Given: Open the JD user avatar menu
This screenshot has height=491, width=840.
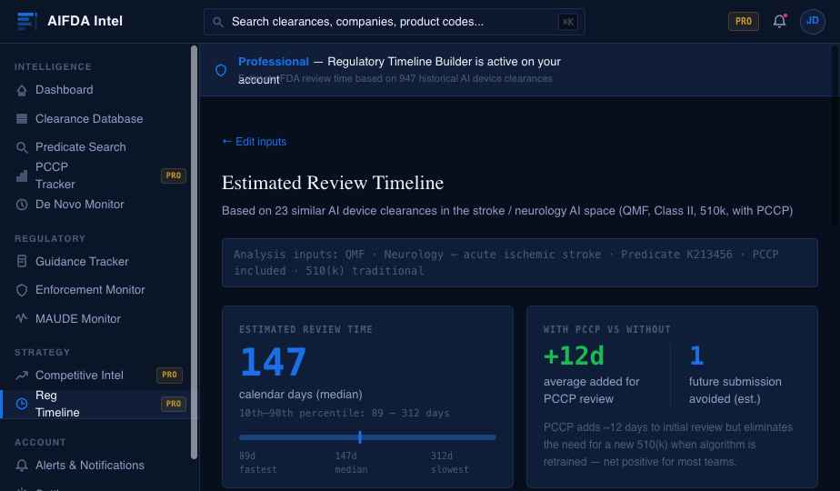Looking at the screenshot, I should click(x=812, y=21).
